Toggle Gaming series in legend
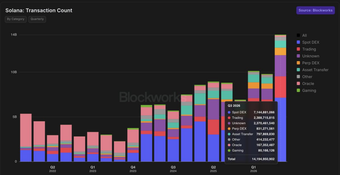The width and height of the screenshot is (340, 175). (306, 90)
